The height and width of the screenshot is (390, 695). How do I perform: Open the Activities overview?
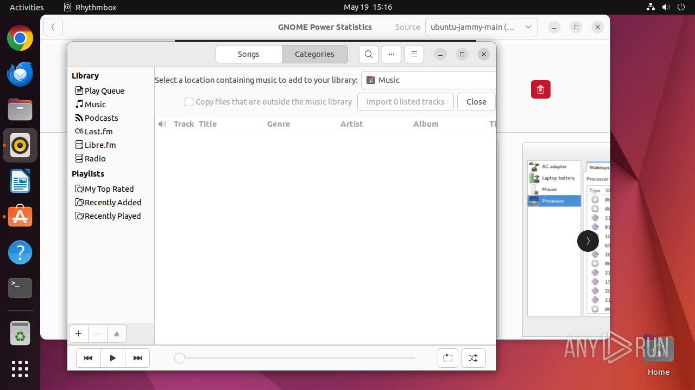tap(27, 7)
